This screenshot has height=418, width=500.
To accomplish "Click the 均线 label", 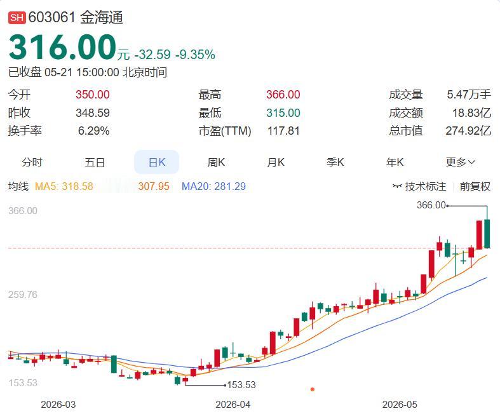I will 18,186.
